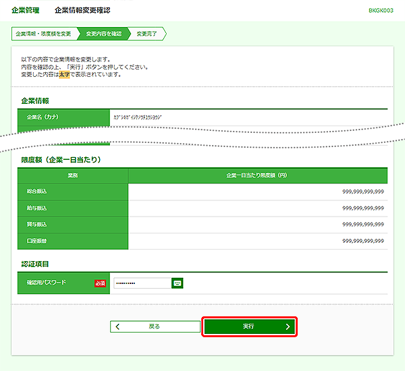Click the 企業名(カナ) label cell

(x=63, y=117)
